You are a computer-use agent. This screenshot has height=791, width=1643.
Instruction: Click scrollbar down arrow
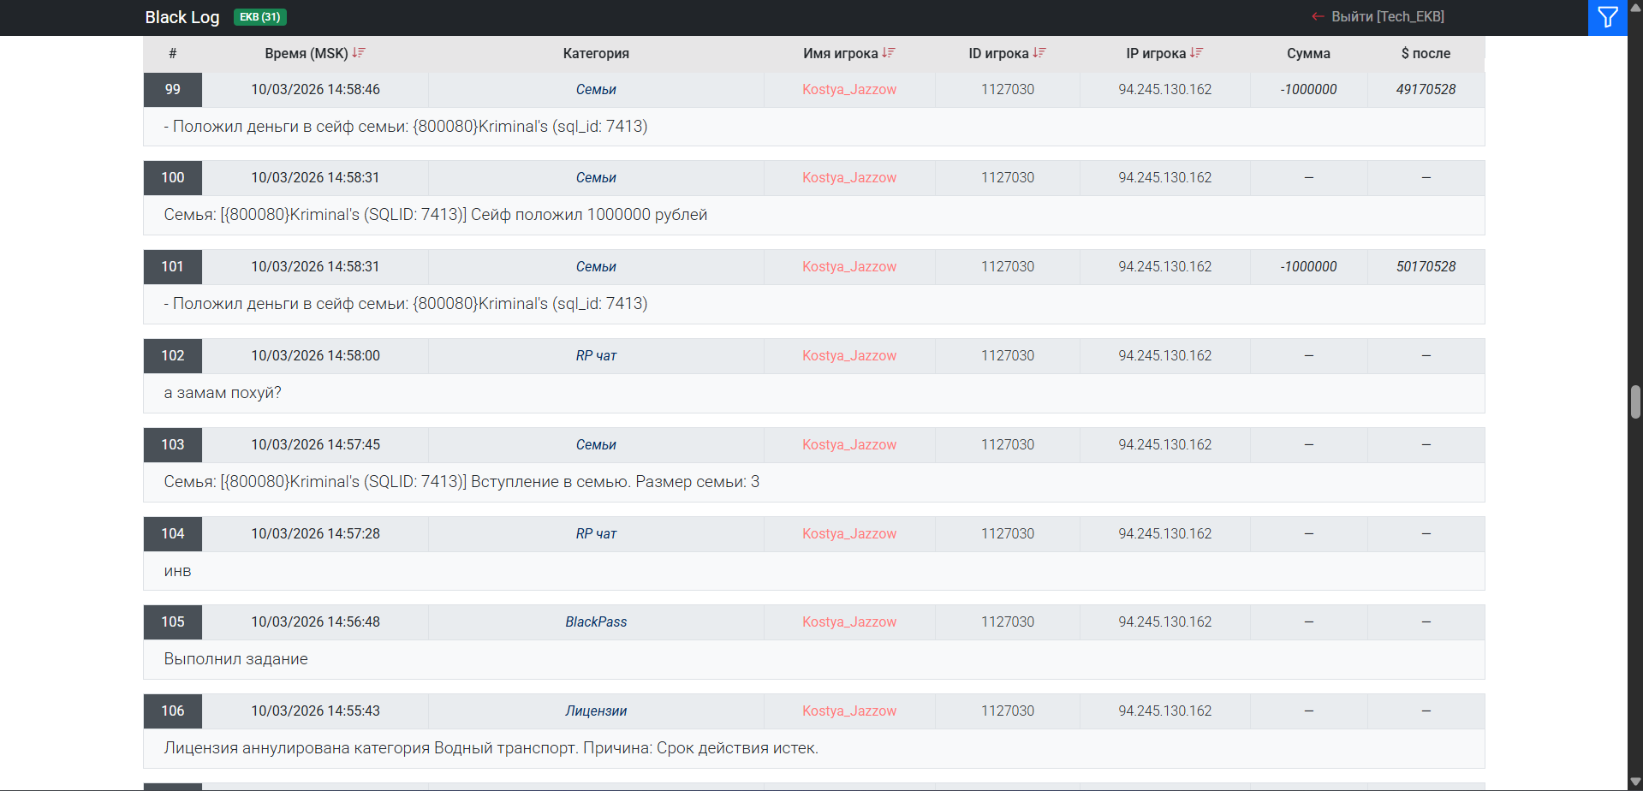pyautogui.click(x=1635, y=782)
